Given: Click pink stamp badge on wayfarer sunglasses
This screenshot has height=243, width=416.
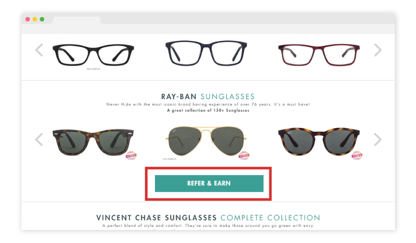Looking at the screenshot, I should point(131,155).
